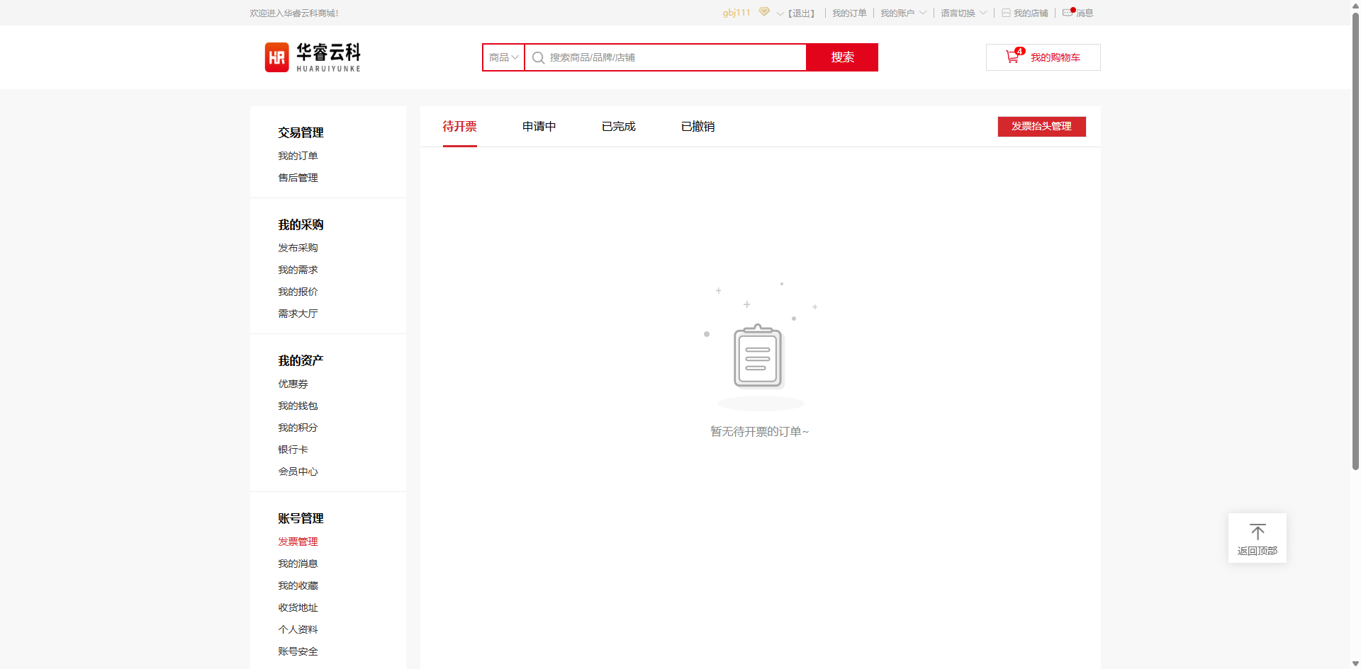Viewport: 1361px width, 669px height.
Task: Click the 华睿云科 HR logo
Action: [313, 57]
